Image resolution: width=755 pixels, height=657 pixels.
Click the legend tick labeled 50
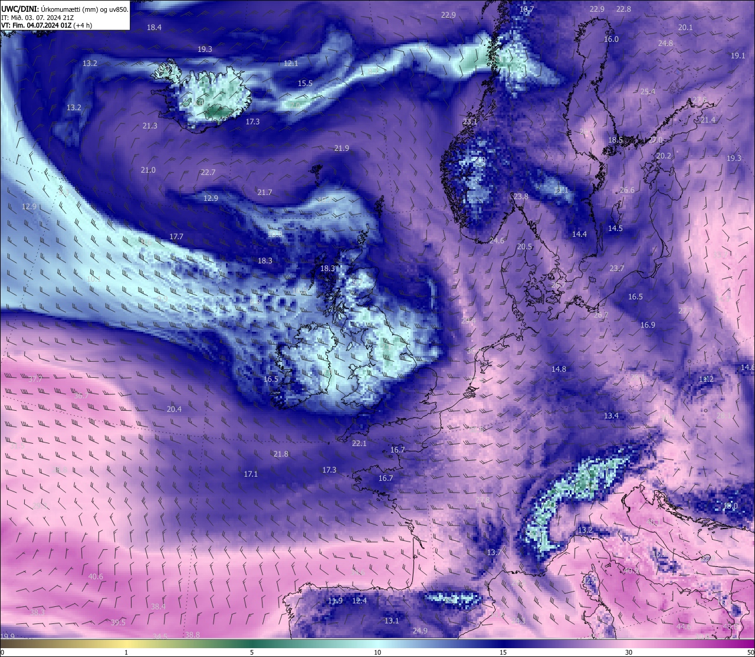click(750, 652)
